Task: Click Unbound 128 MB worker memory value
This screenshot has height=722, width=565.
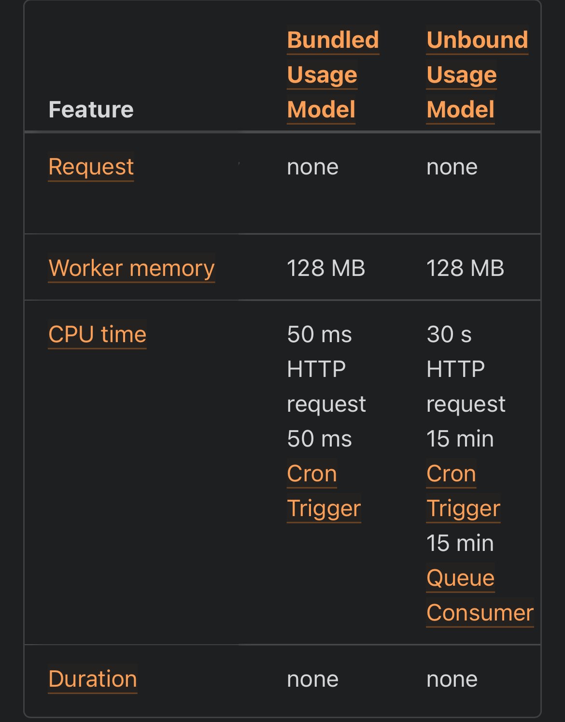Action: click(465, 268)
